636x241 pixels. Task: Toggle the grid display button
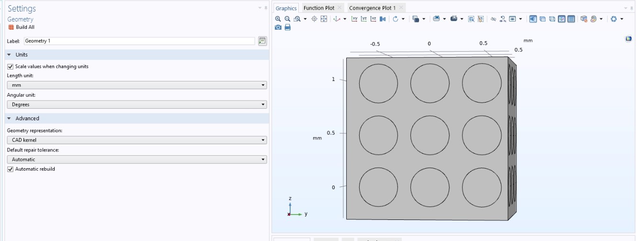point(571,19)
